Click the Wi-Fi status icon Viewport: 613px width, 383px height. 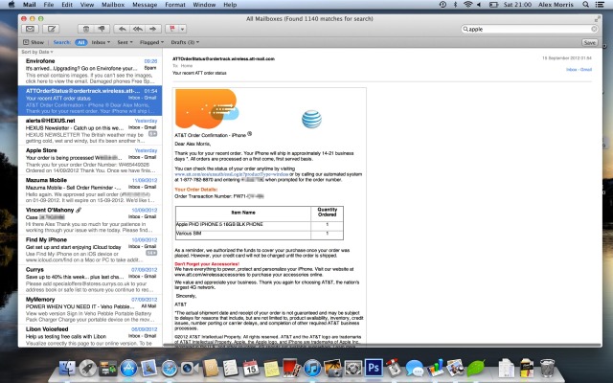(x=467, y=5)
